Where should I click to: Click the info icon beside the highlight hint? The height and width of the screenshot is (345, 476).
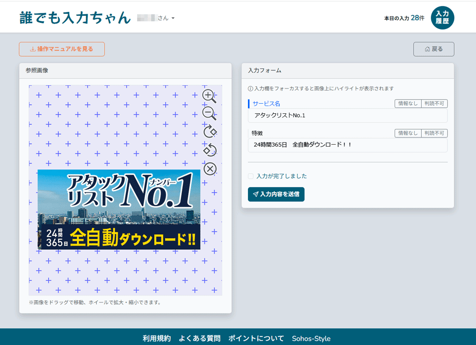250,89
